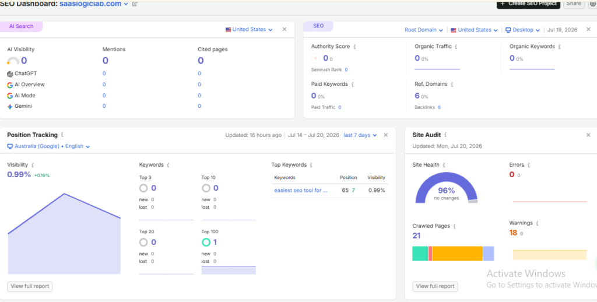The image size is (597, 302).
Task: Click the Position column header
Action: click(349, 177)
